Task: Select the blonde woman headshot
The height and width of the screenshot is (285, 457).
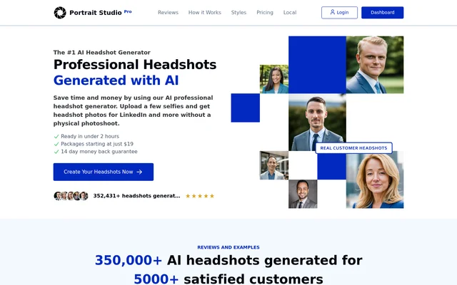Action: (x=375, y=180)
